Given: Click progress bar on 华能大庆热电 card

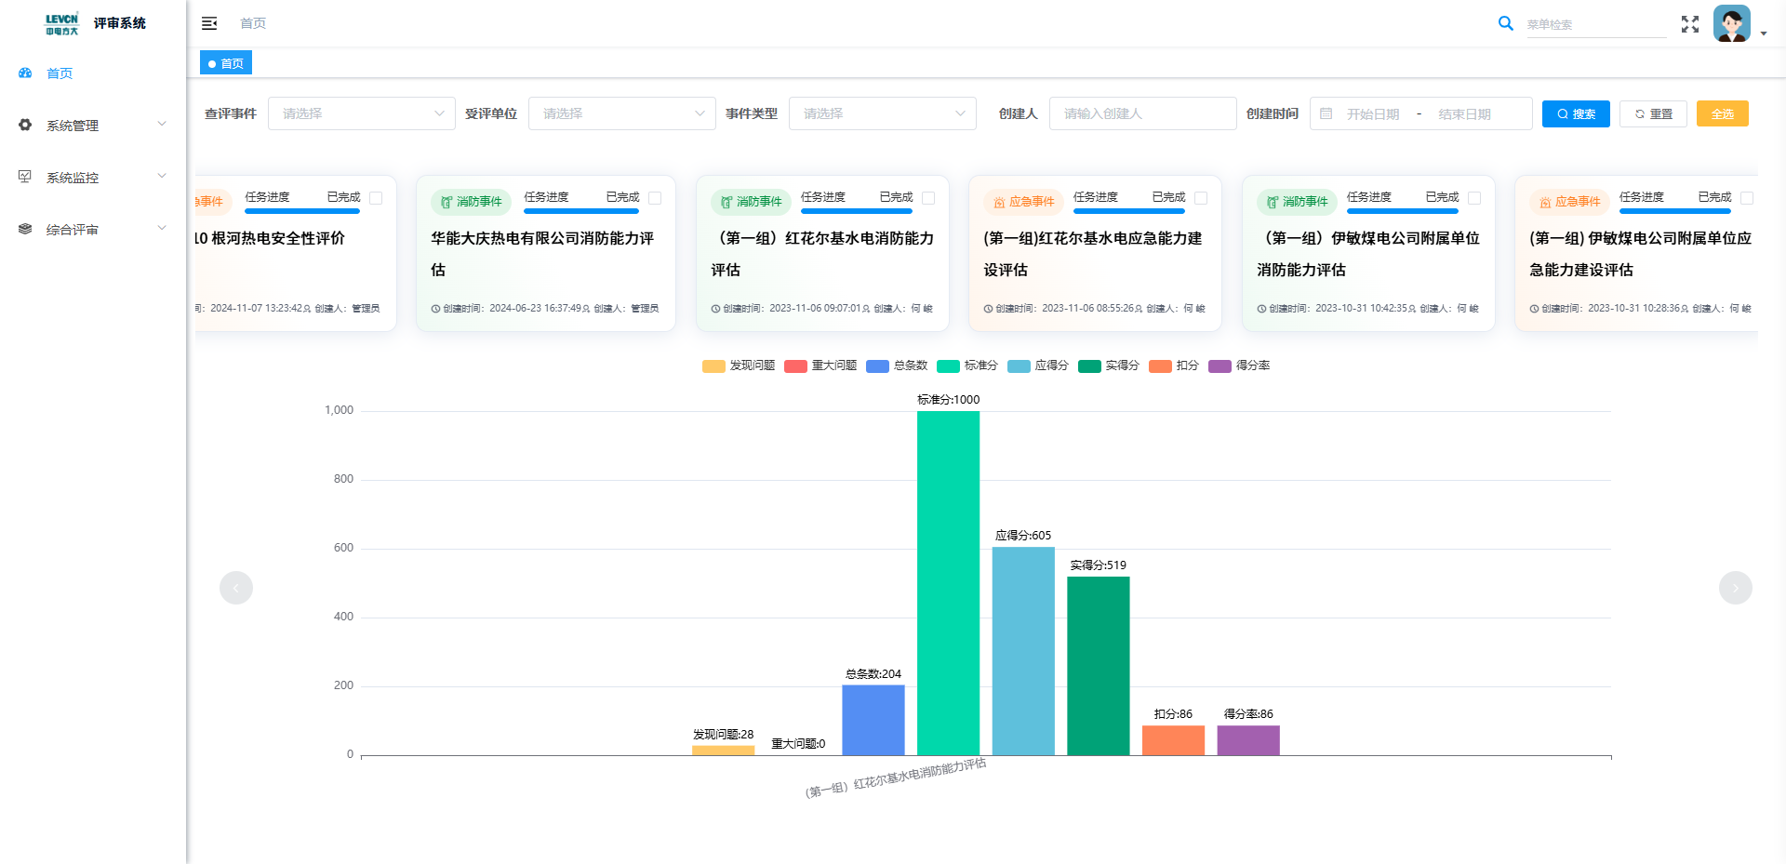Looking at the screenshot, I should 581,211.
